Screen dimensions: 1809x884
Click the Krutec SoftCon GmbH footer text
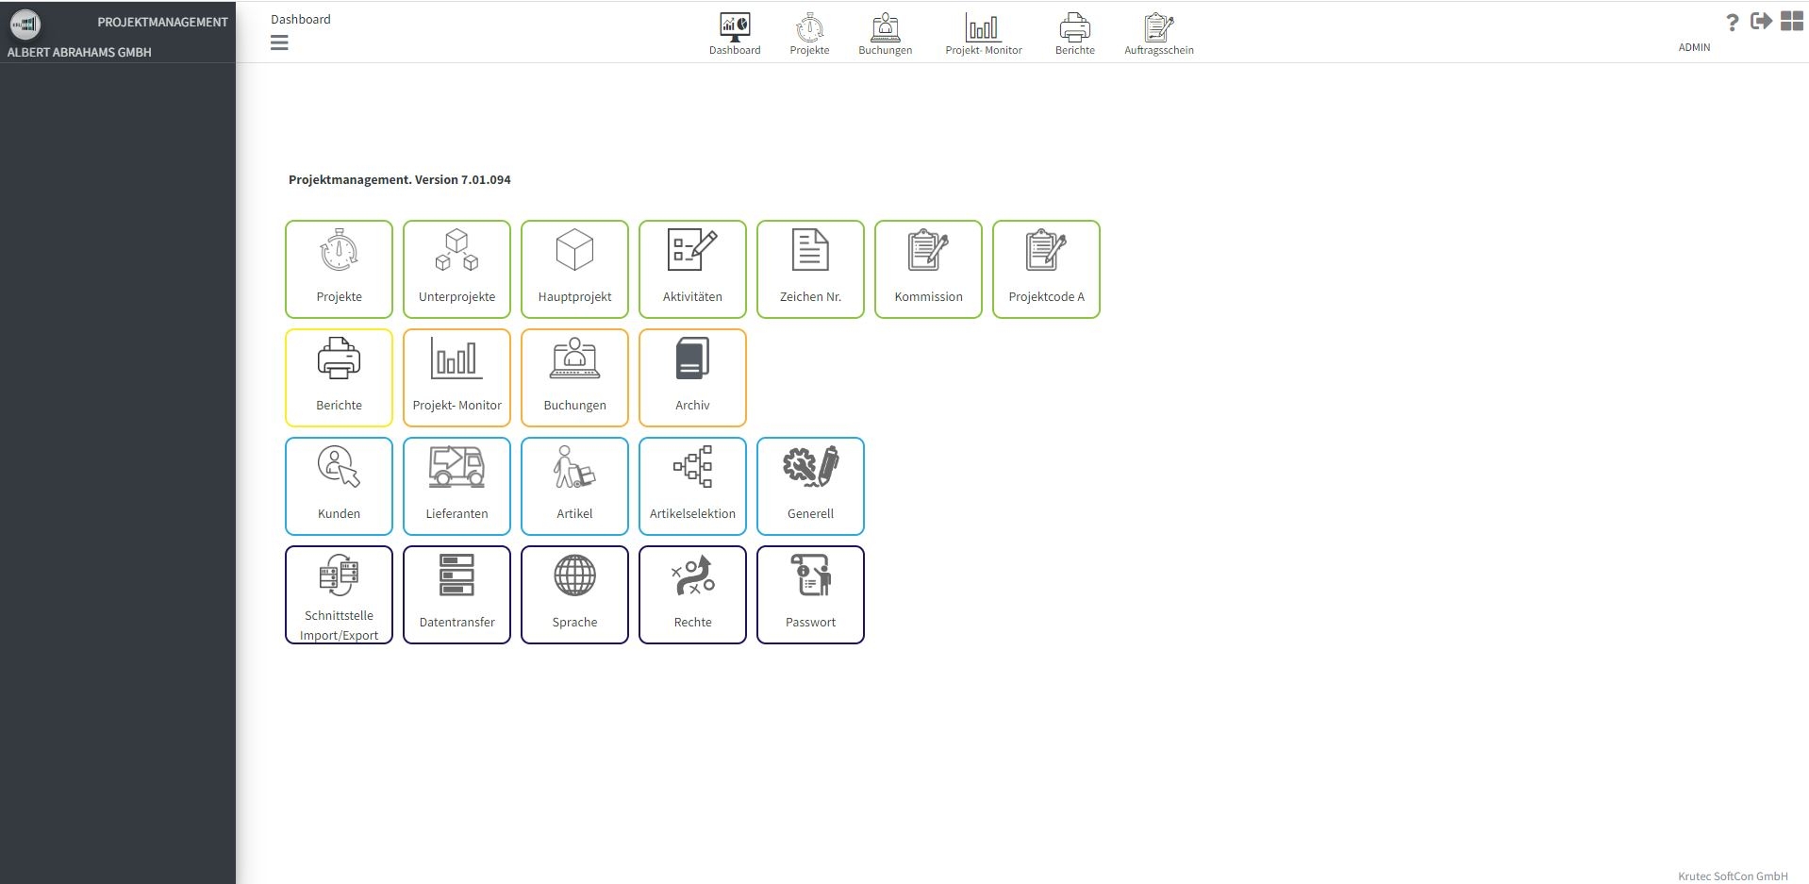click(1733, 876)
